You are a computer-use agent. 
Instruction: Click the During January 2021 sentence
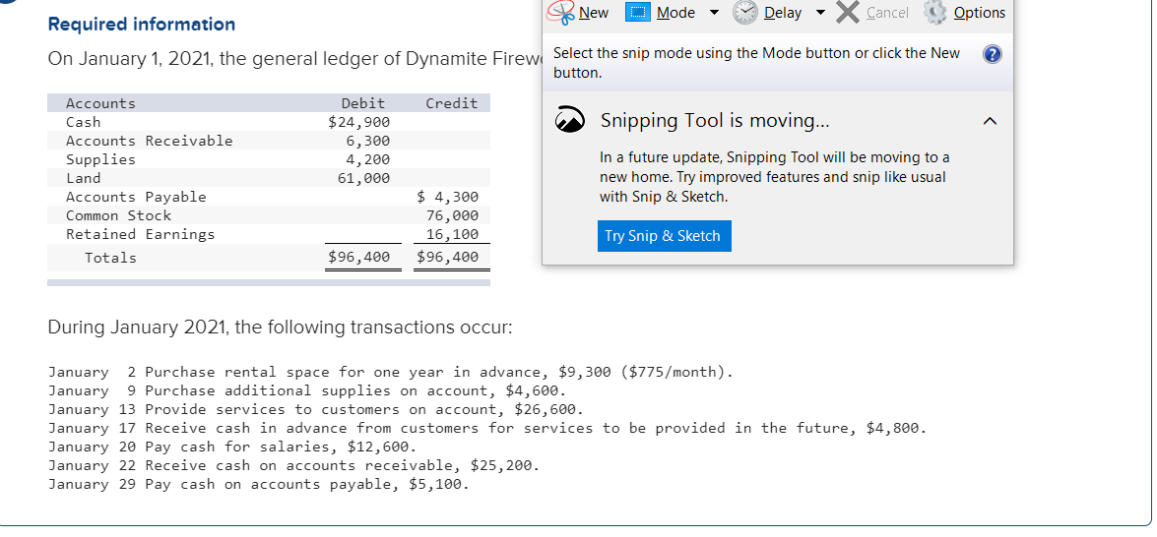point(280,328)
